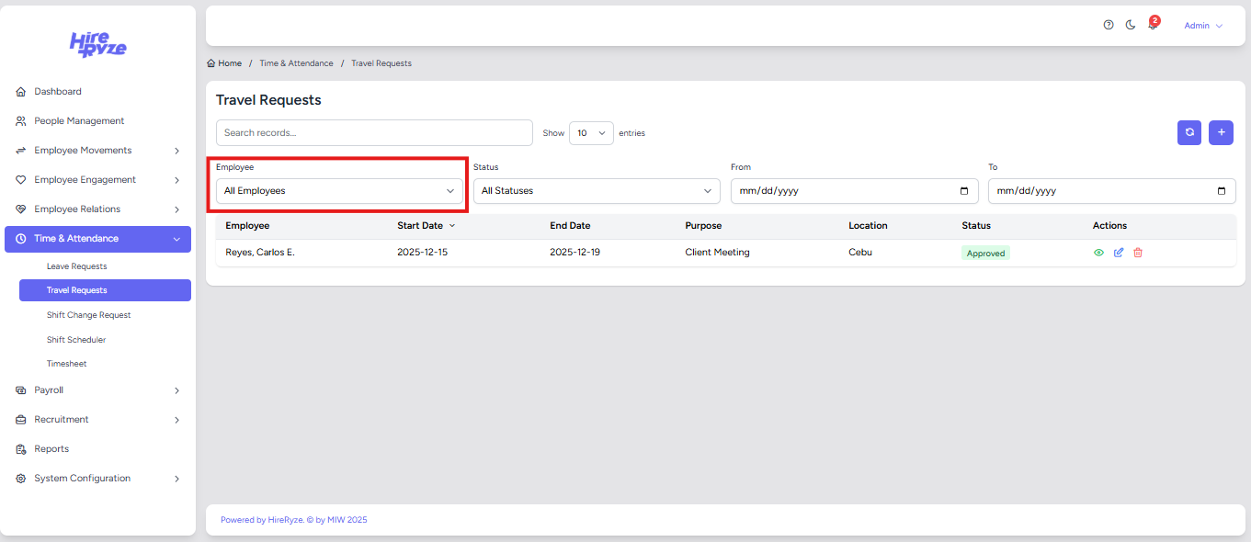
Task: Open the All Statuses filter dropdown
Action: pyautogui.click(x=597, y=191)
